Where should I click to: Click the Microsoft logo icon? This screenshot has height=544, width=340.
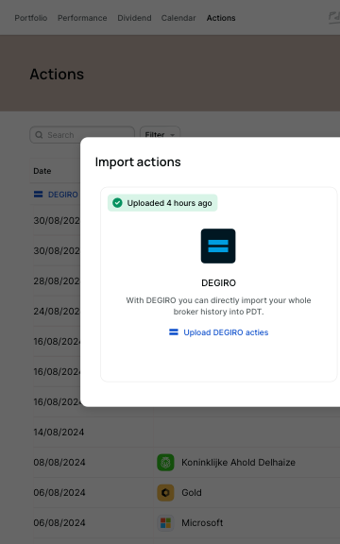tap(165, 523)
